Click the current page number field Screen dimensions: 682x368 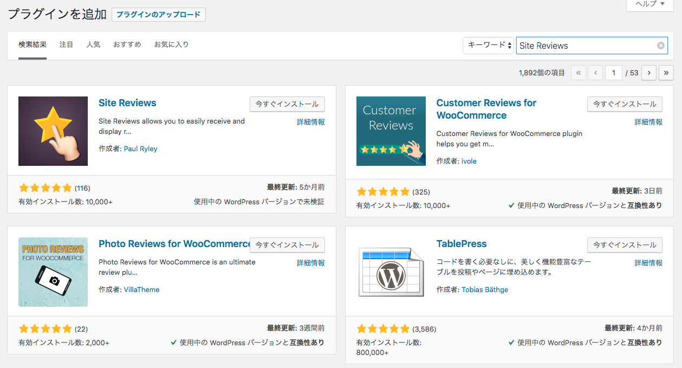click(x=613, y=73)
